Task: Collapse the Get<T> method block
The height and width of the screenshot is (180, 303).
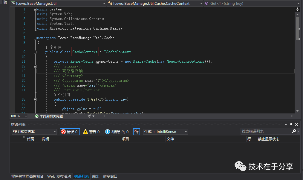Action: [x=35, y=99]
